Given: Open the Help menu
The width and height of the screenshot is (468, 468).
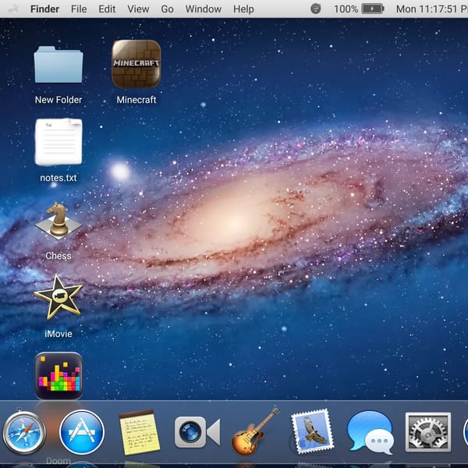Looking at the screenshot, I should [243, 9].
